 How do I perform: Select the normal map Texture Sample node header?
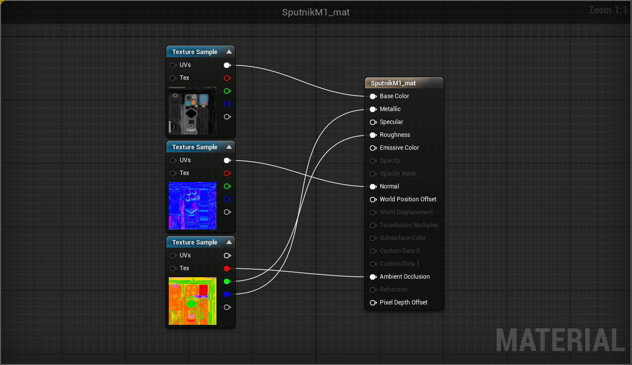point(201,147)
